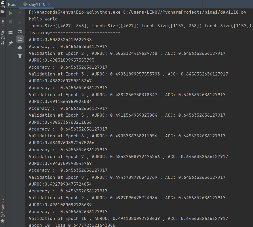Print the console output
The width and height of the screenshot is (253, 227).
tap(20, 48)
